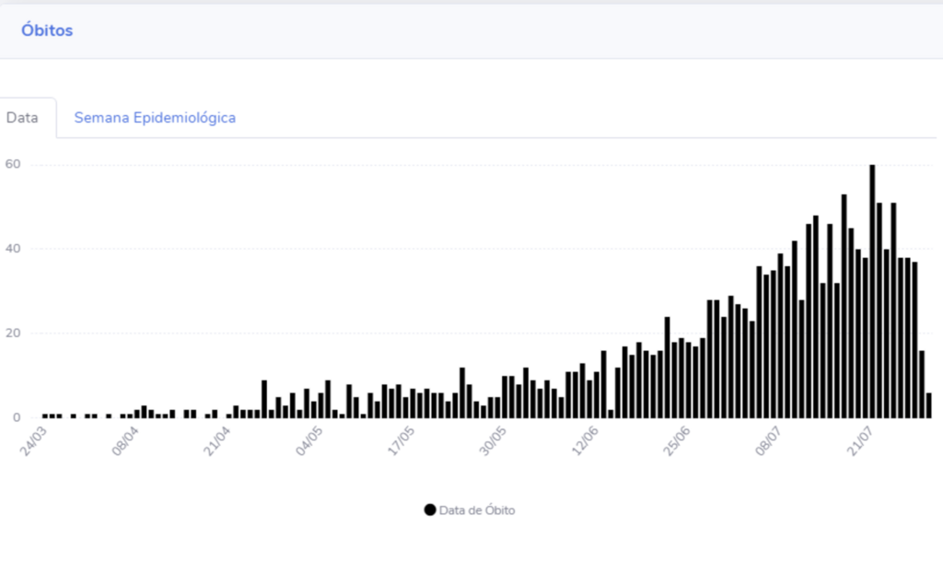
Task: Click the 20 y-axis value label
Action: (13, 334)
